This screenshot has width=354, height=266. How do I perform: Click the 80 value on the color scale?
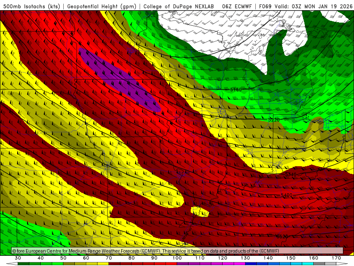(131, 258)
